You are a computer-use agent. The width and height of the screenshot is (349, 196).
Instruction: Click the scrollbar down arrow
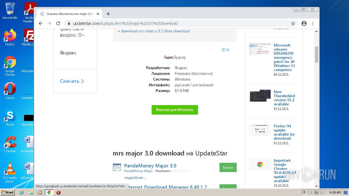[317, 186]
